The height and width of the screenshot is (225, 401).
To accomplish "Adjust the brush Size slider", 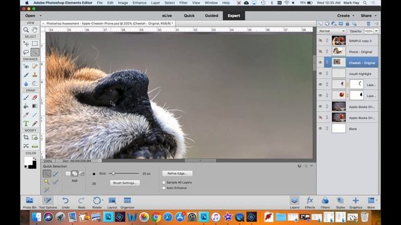I will (x=113, y=174).
